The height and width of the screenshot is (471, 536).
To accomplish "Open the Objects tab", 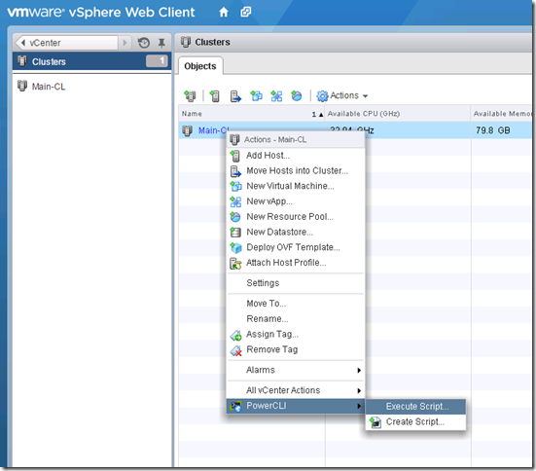I will tap(200, 66).
